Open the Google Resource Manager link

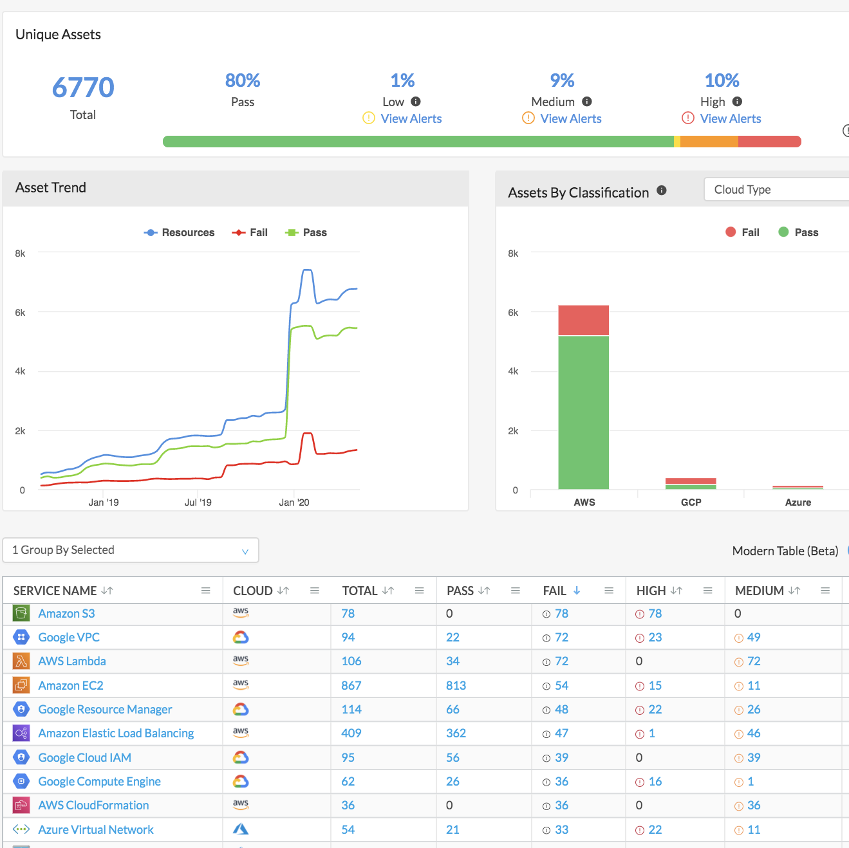click(105, 709)
